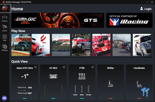Click the Handbrake device icon
This screenshot has width=155, height=102.
(139, 84)
